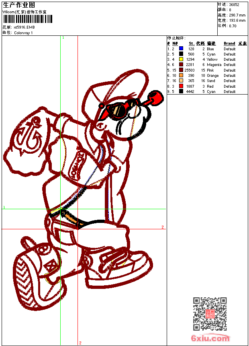Click the black swatch in the 560-stitch row
249x346 pixels.
[181, 54]
